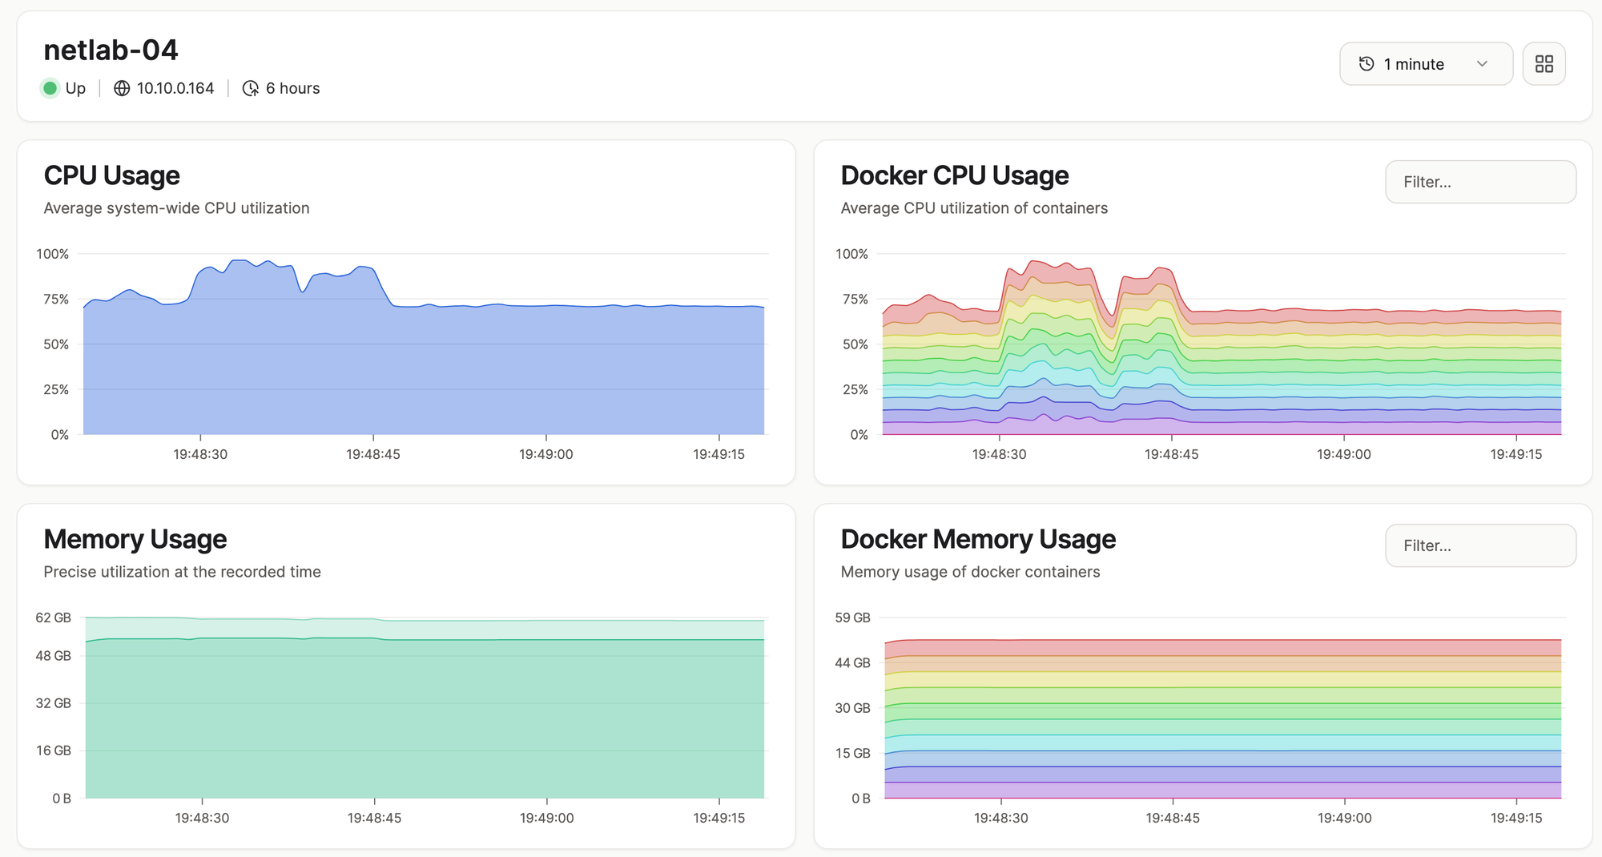Screen dimensions: 1602x857
Task: Click the 19:48:45 marker on CPU Usage chart
Action: click(372, 454)
